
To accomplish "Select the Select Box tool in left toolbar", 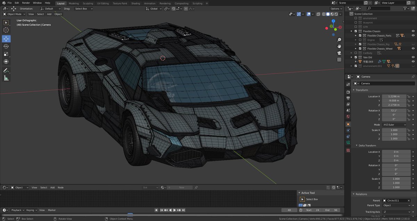I will (6, 23).
